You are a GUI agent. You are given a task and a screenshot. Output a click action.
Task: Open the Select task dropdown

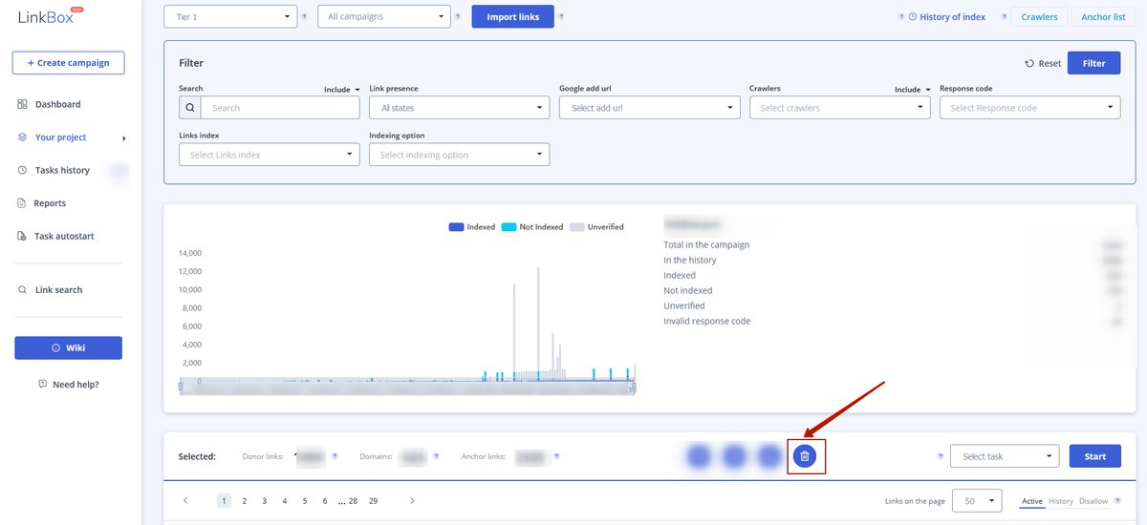[x=1005, y=456]
